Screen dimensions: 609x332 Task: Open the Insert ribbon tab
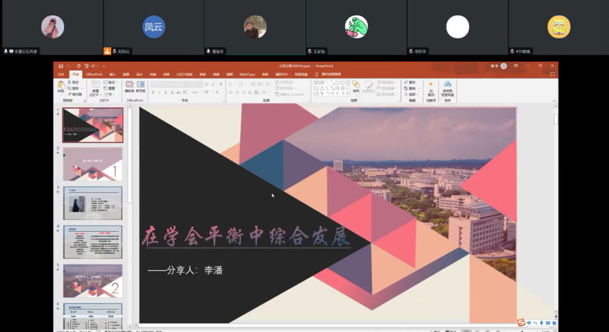click(x=112, y=74)
